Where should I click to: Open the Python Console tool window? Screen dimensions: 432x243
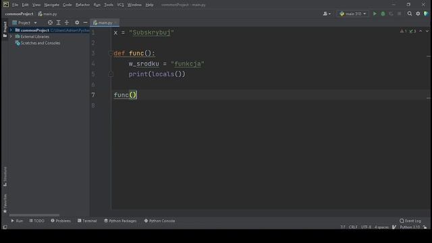[x=159, y=221]
